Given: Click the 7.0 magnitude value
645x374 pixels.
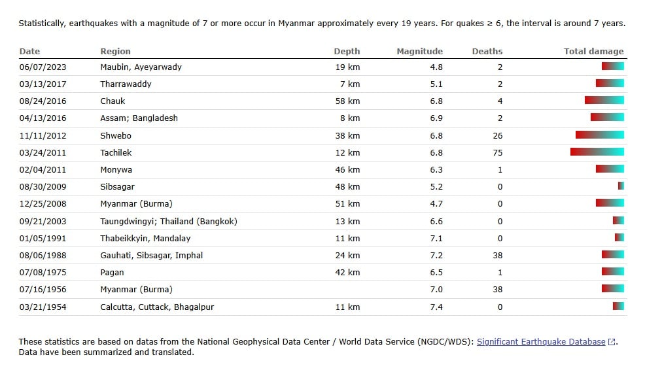Looking at the screenshot, I should [436, 290].
